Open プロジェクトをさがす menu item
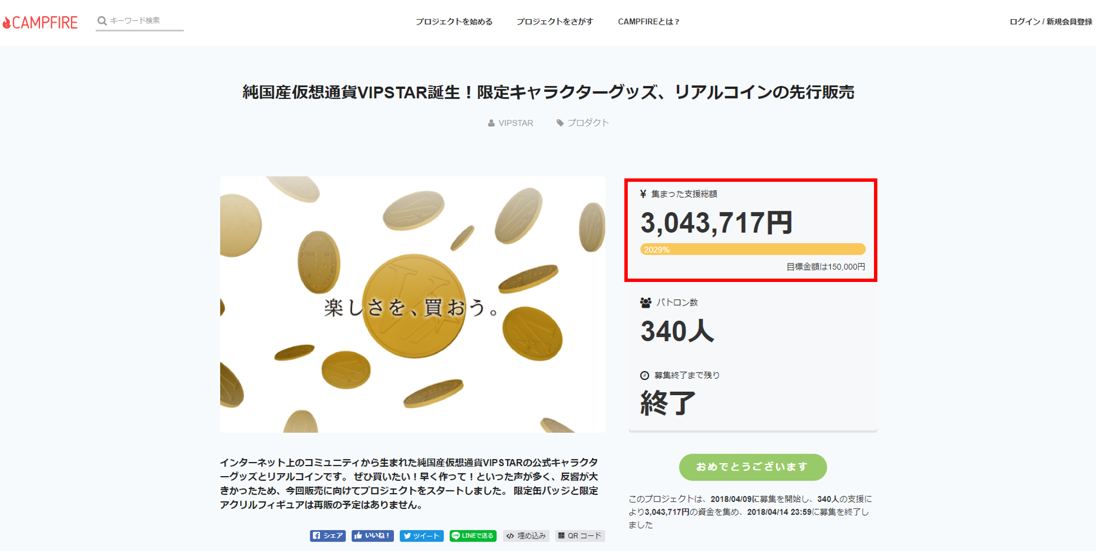Viewport: 1096px width, 551px height. 554,22
